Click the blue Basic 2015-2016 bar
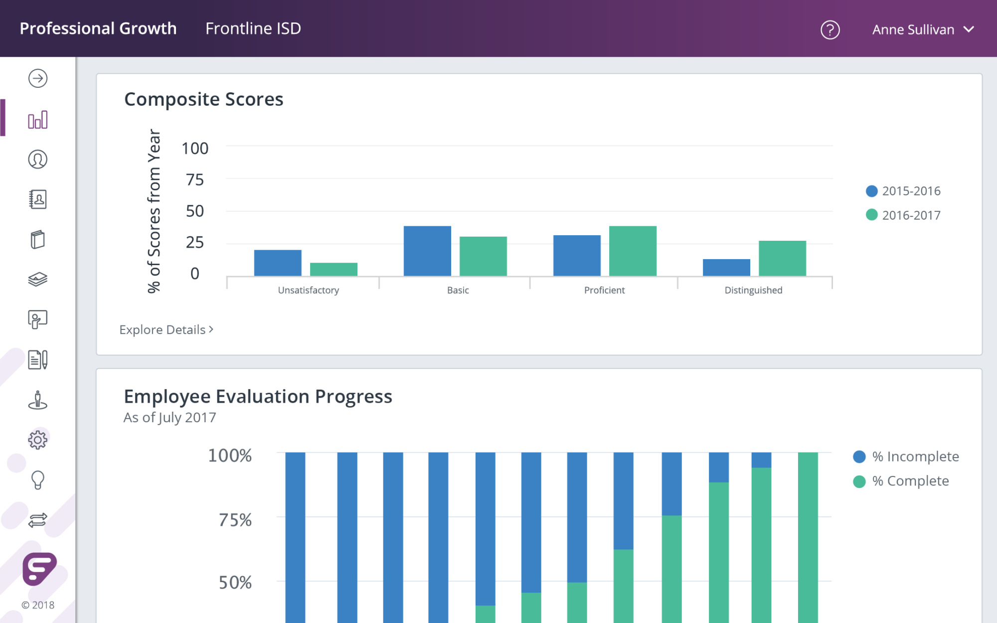This screenshot has width=997, height=623. click(x=427, y=251)
